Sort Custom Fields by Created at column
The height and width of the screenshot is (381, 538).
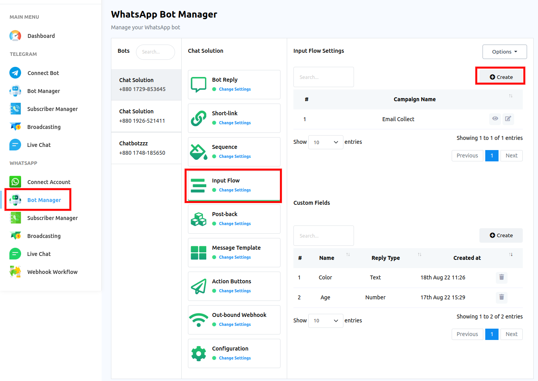pos(511,255)
